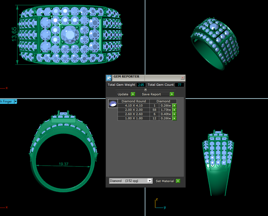This screenshot has width=268, height=216.
Task: Click the Save Report label
Action: click(155, 94)
